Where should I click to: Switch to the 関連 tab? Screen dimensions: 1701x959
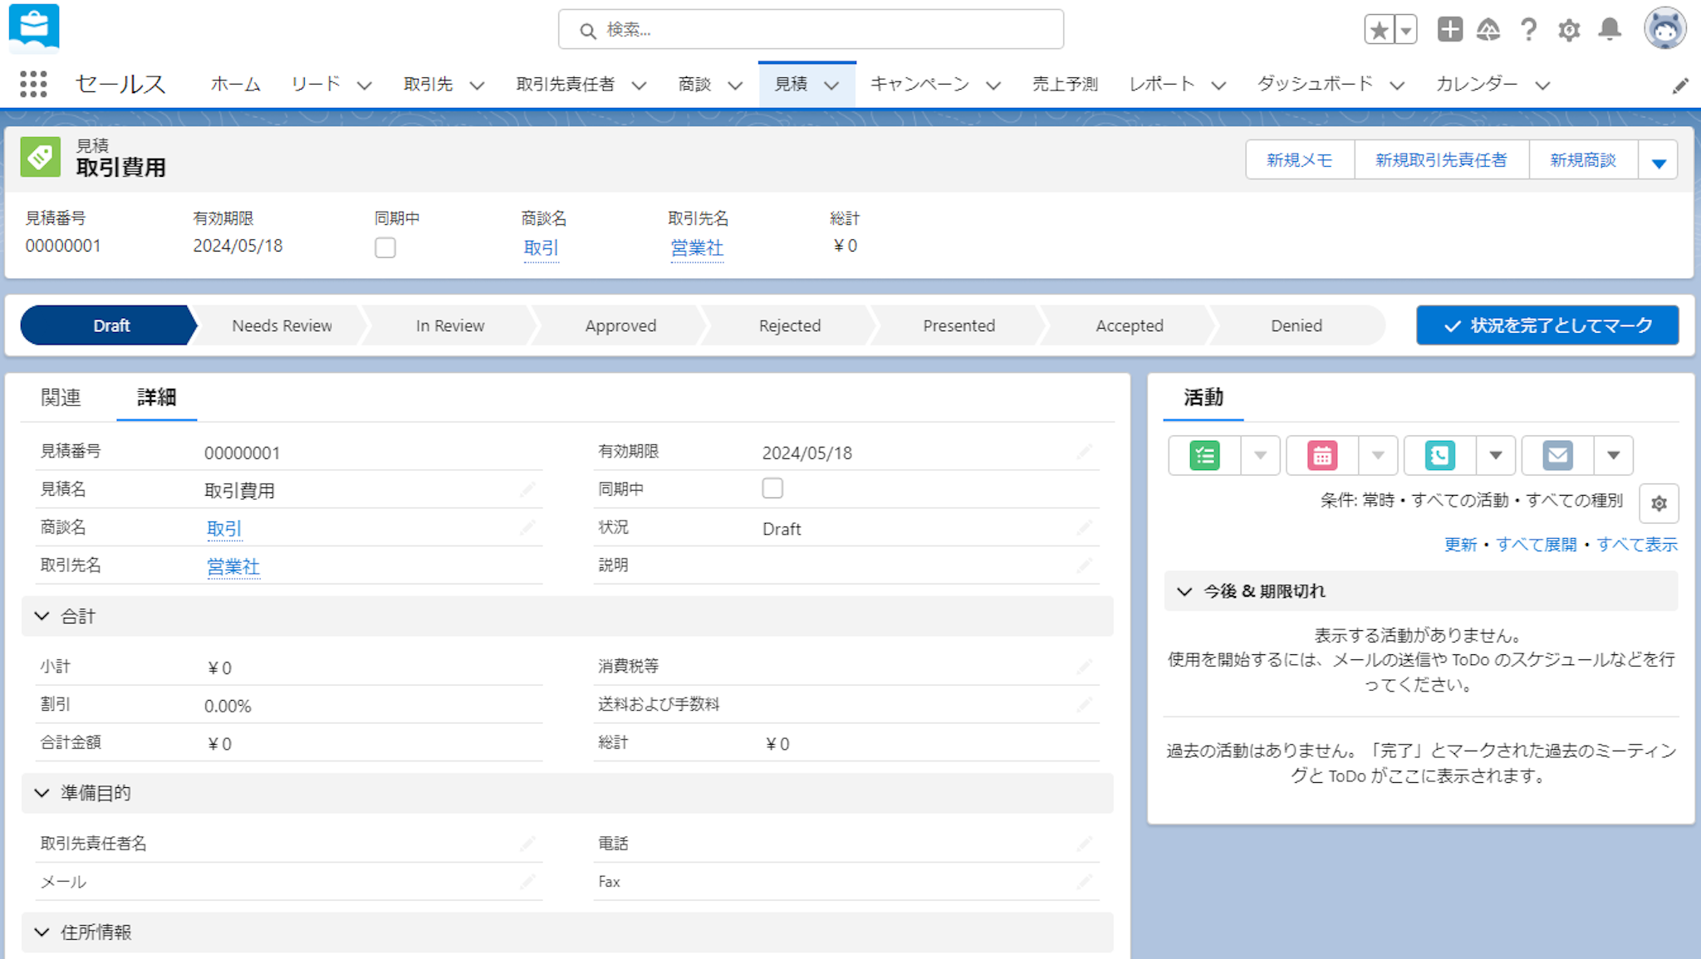[x=61, y=398]
